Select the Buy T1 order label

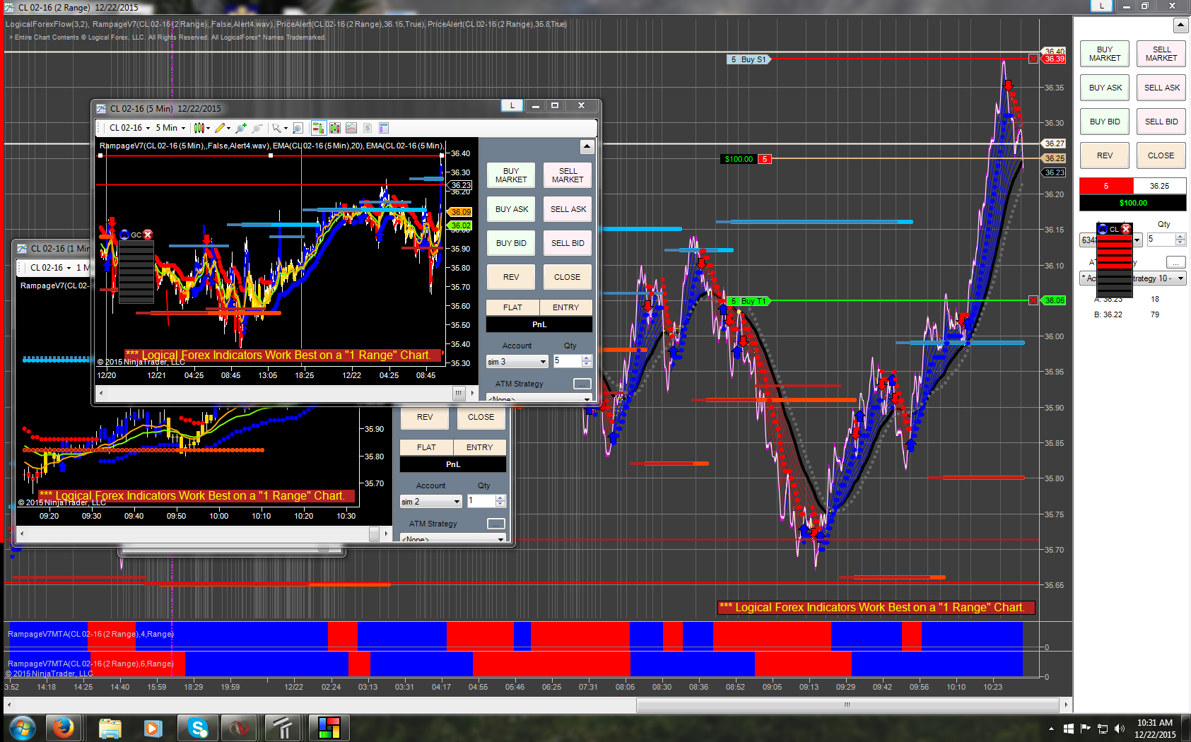[749, 301]
